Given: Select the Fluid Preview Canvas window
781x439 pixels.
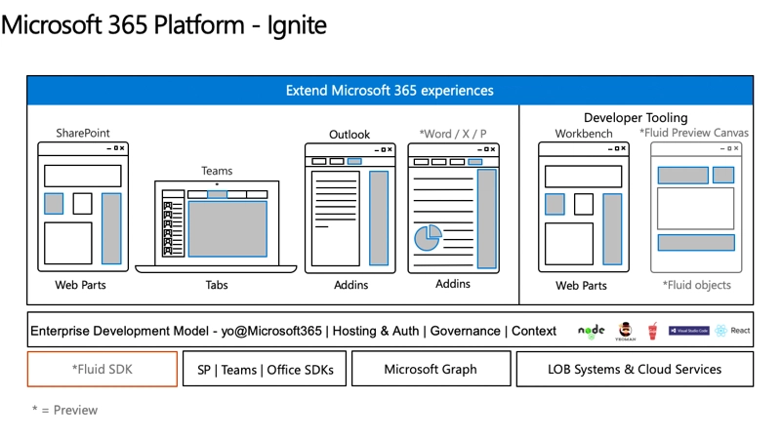Looking at the screenshot, I should click(695, 206).
